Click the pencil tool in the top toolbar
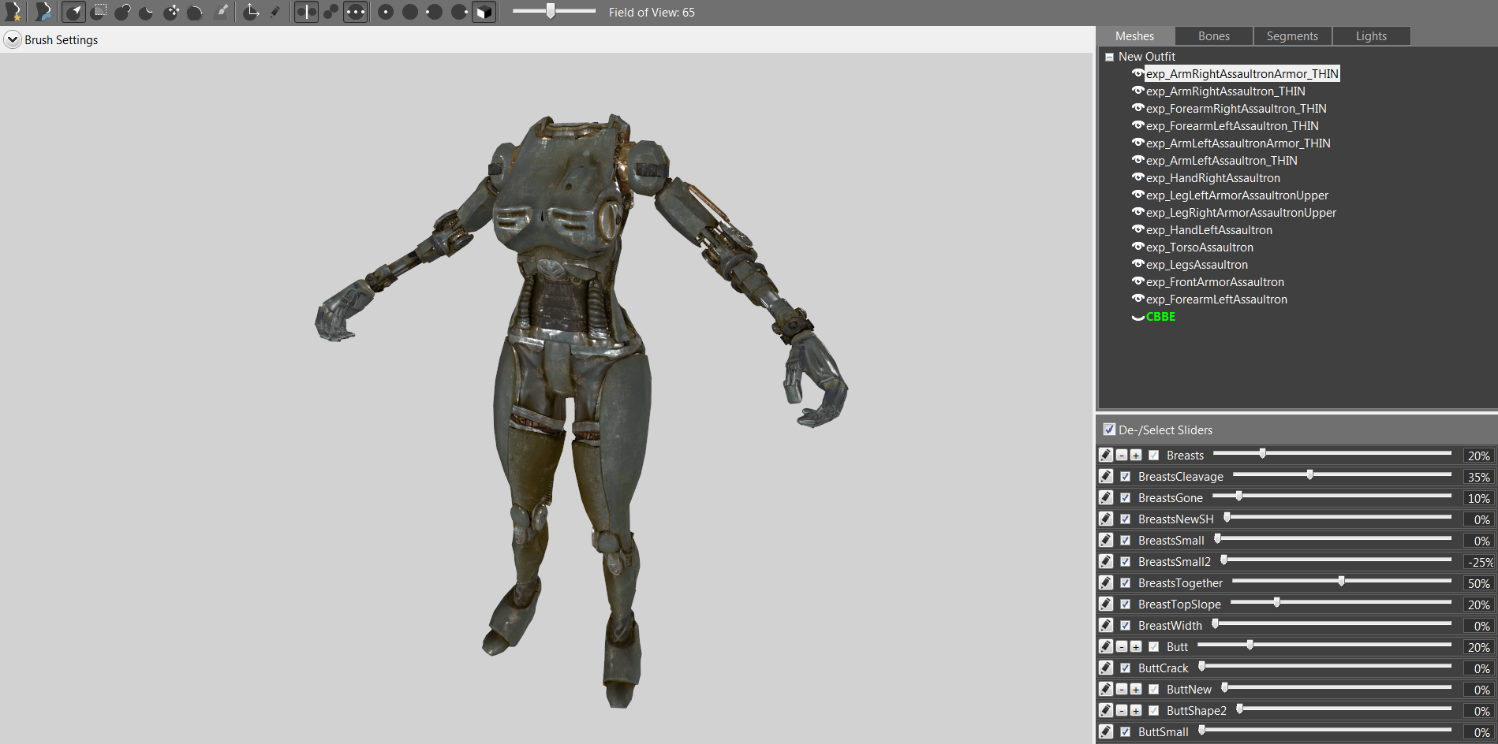Viewport: 1498px width, 744px height. point(275,12)
